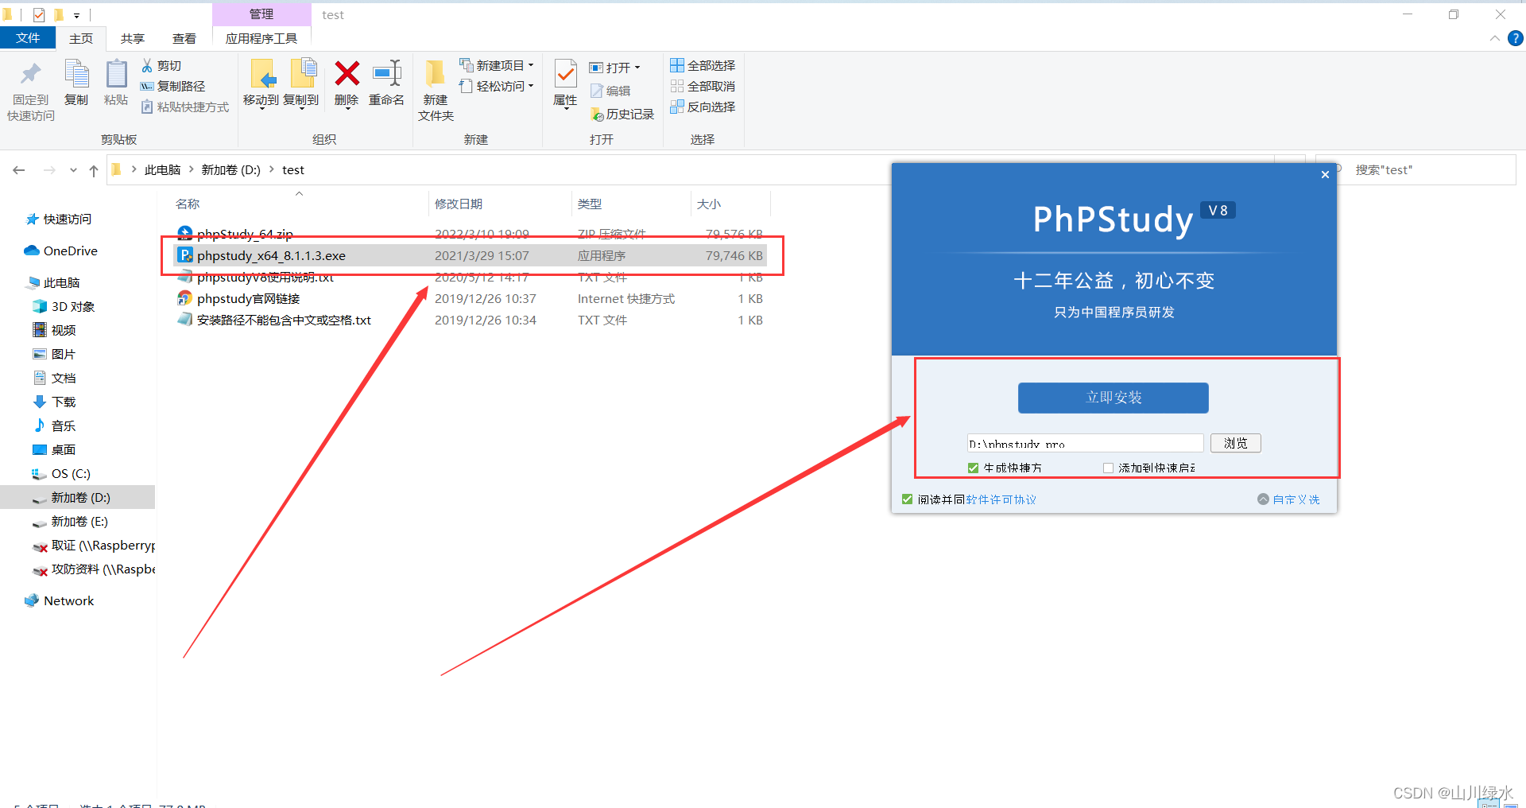1526x808 pixels.
Task: Click the Edit (编辑) ribbon item
Action: [610, 91]
